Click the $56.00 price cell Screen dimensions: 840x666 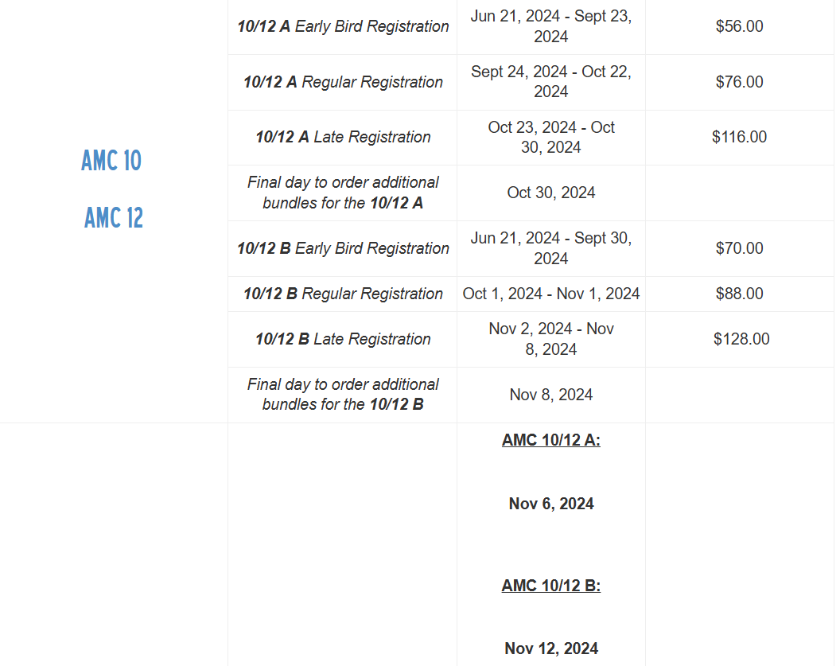click(739, 26)
